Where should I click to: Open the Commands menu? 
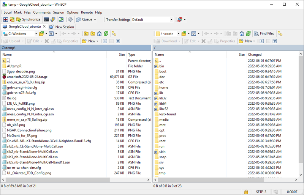(x=42, y=13)
